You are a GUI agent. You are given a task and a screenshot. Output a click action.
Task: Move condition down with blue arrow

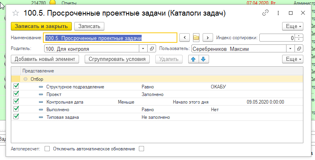click(x=203, y=59)
